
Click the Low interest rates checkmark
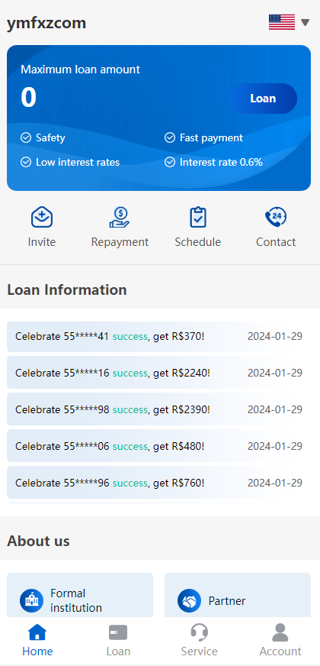[x=26, y=162]
